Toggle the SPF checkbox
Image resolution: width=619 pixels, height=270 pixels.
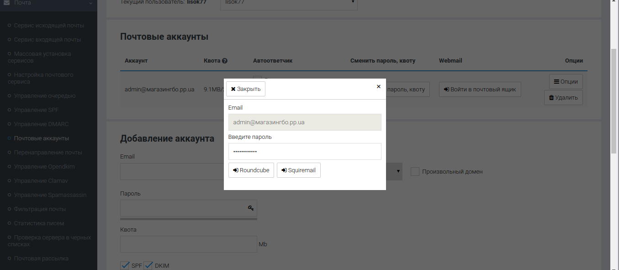[125, 265]
